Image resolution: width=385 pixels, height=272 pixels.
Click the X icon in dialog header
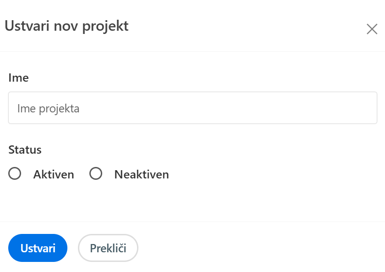pyautogui.click(x=372, y=29)
